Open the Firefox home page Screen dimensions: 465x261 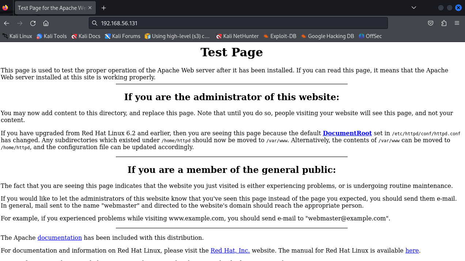click(46, 23)
